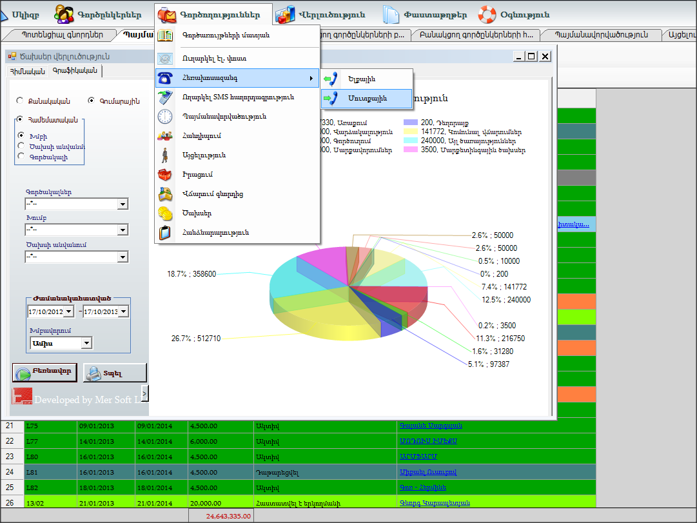Viewport: 697px width, 523px height.
Task: Click the yellow swatch for 141772, Կոմունալ վճարումներ
Action: coord(411,132)
